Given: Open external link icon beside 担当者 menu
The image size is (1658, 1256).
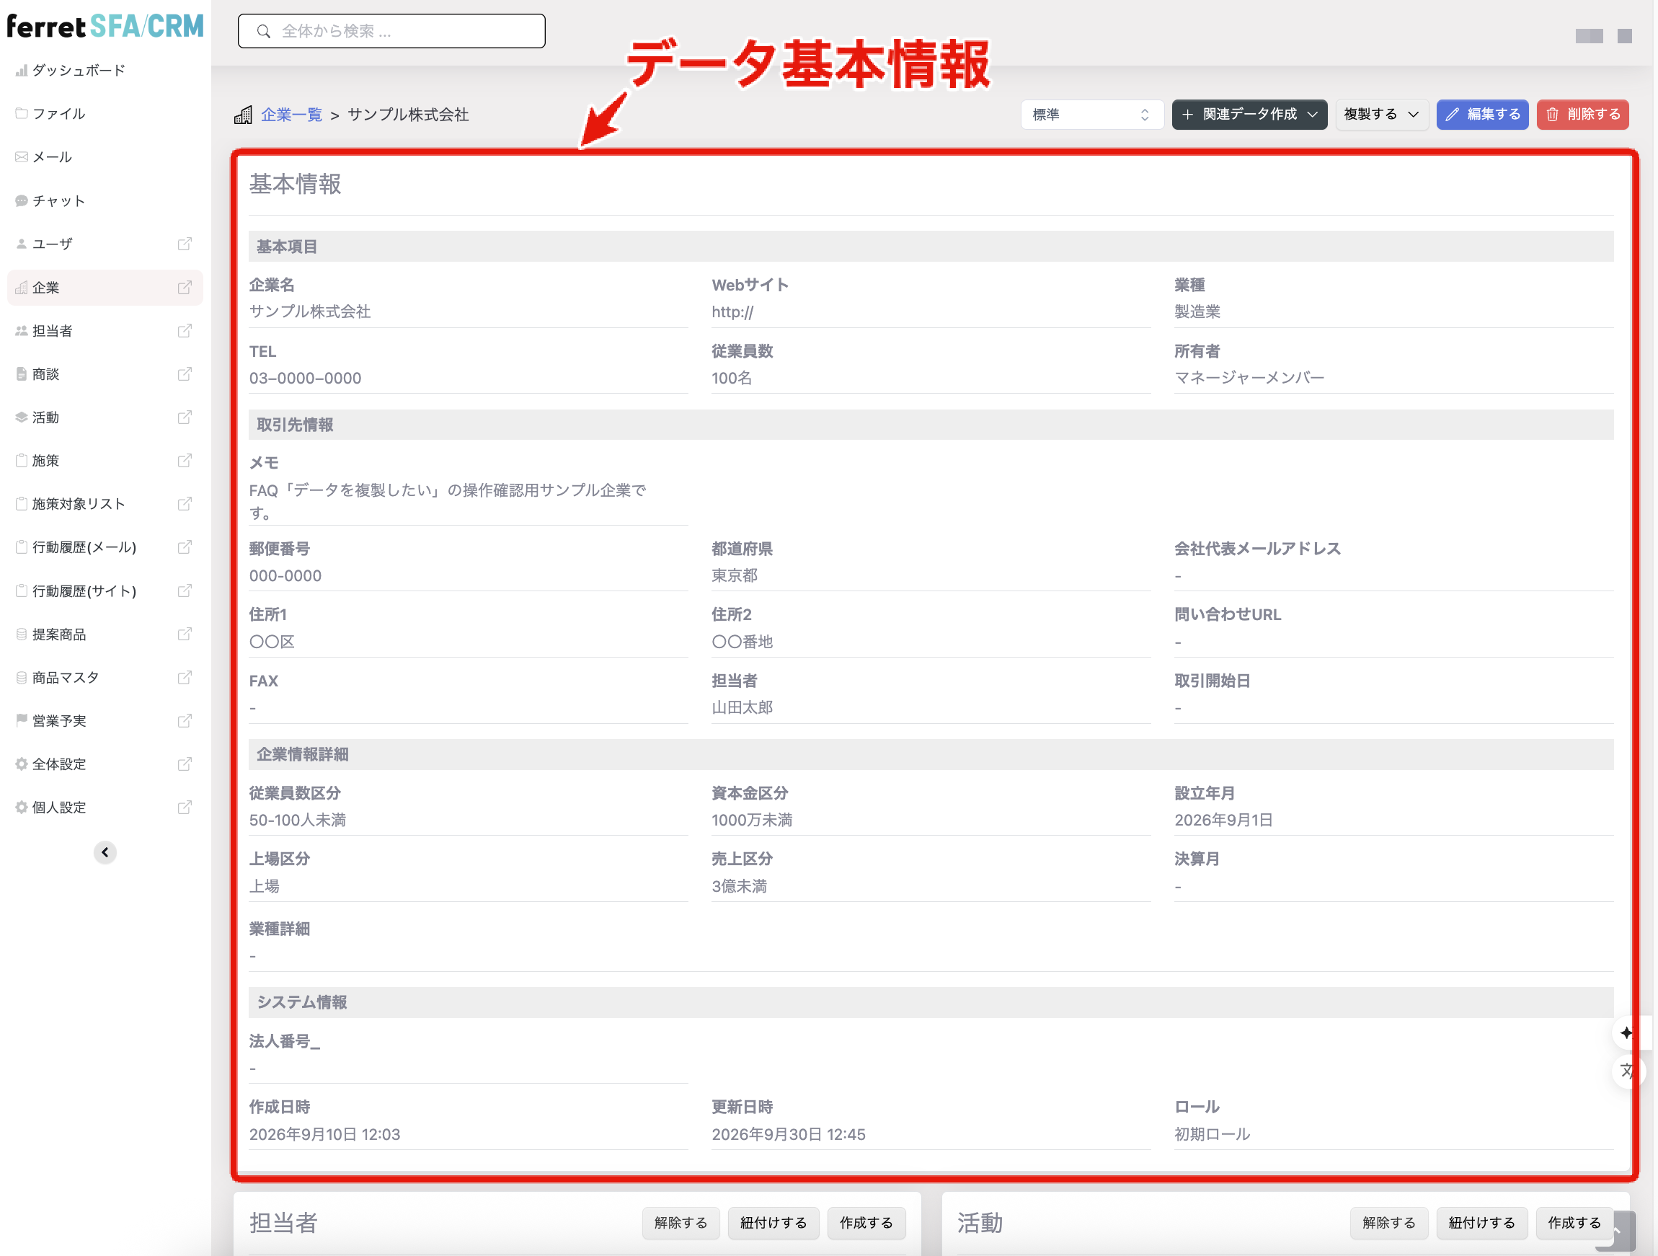Looking at the screenshot, I should pyautogui.click(x=185, y=331).
